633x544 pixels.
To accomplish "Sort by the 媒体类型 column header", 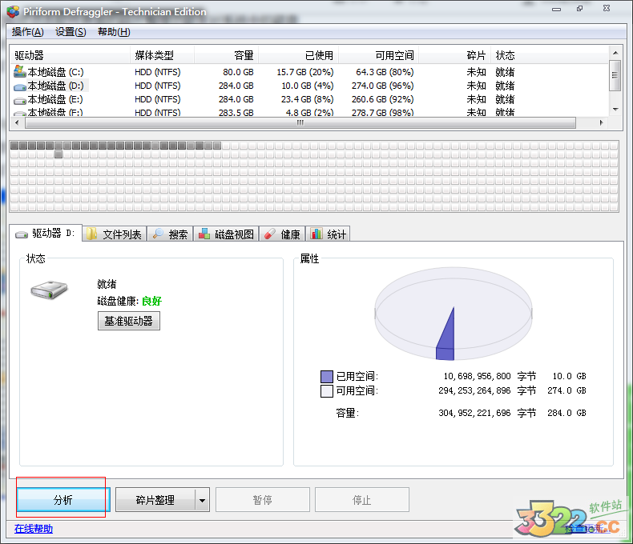I will click(163, 55).
